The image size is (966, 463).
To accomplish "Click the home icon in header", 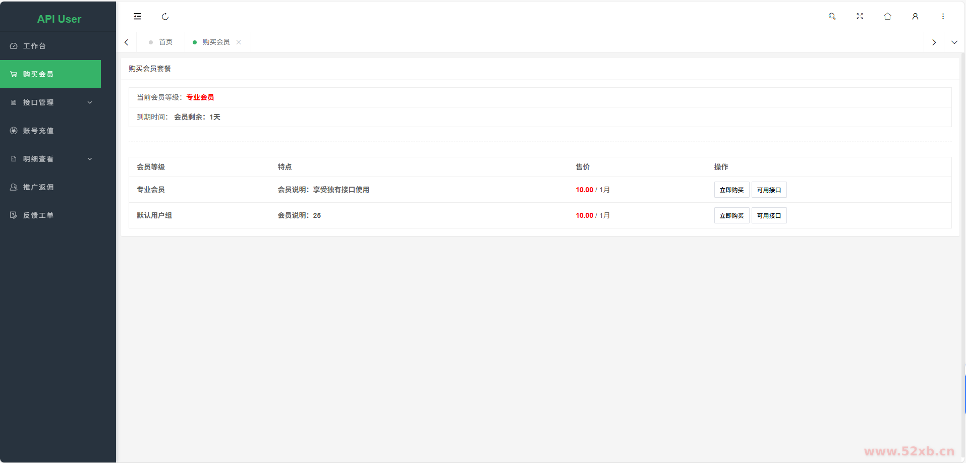I will coord(887,17).
